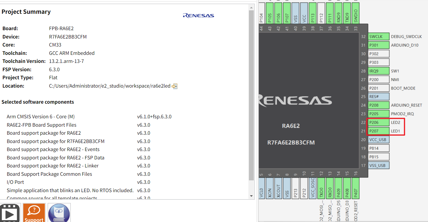
Task: Open the video tutorial play icon
Action: point(10,213)
